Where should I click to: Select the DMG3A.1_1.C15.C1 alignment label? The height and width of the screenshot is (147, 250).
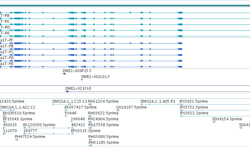[x=70, y=101]
